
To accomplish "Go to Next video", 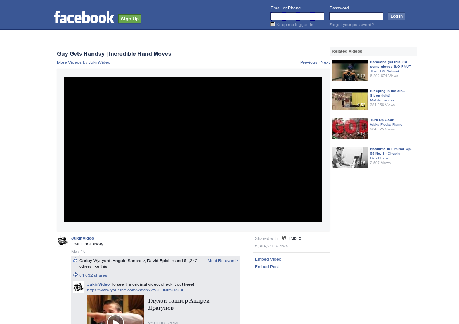I will (x=325, y=62).
